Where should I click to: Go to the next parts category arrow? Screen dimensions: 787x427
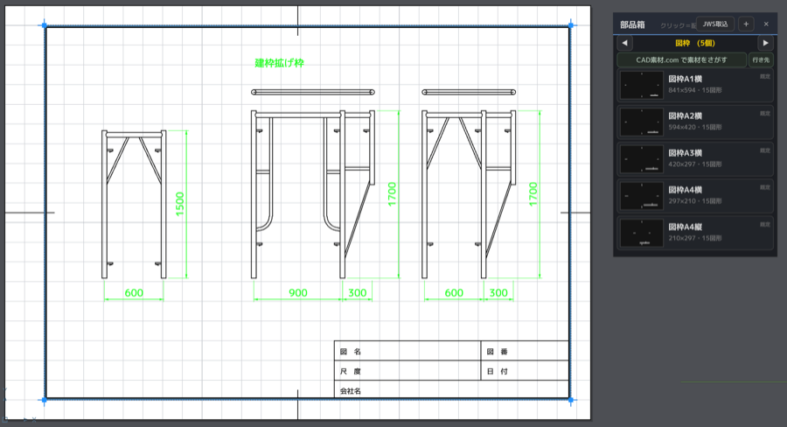click(765, 43)
